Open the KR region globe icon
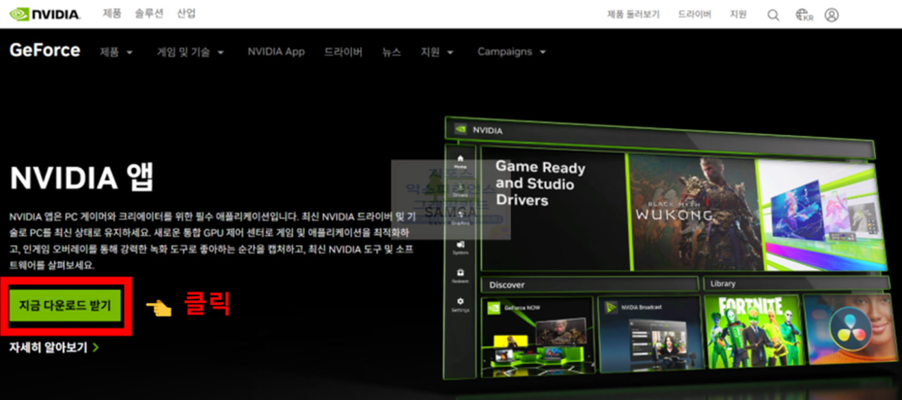The image size is (902, 400). [x=804, y=15]
